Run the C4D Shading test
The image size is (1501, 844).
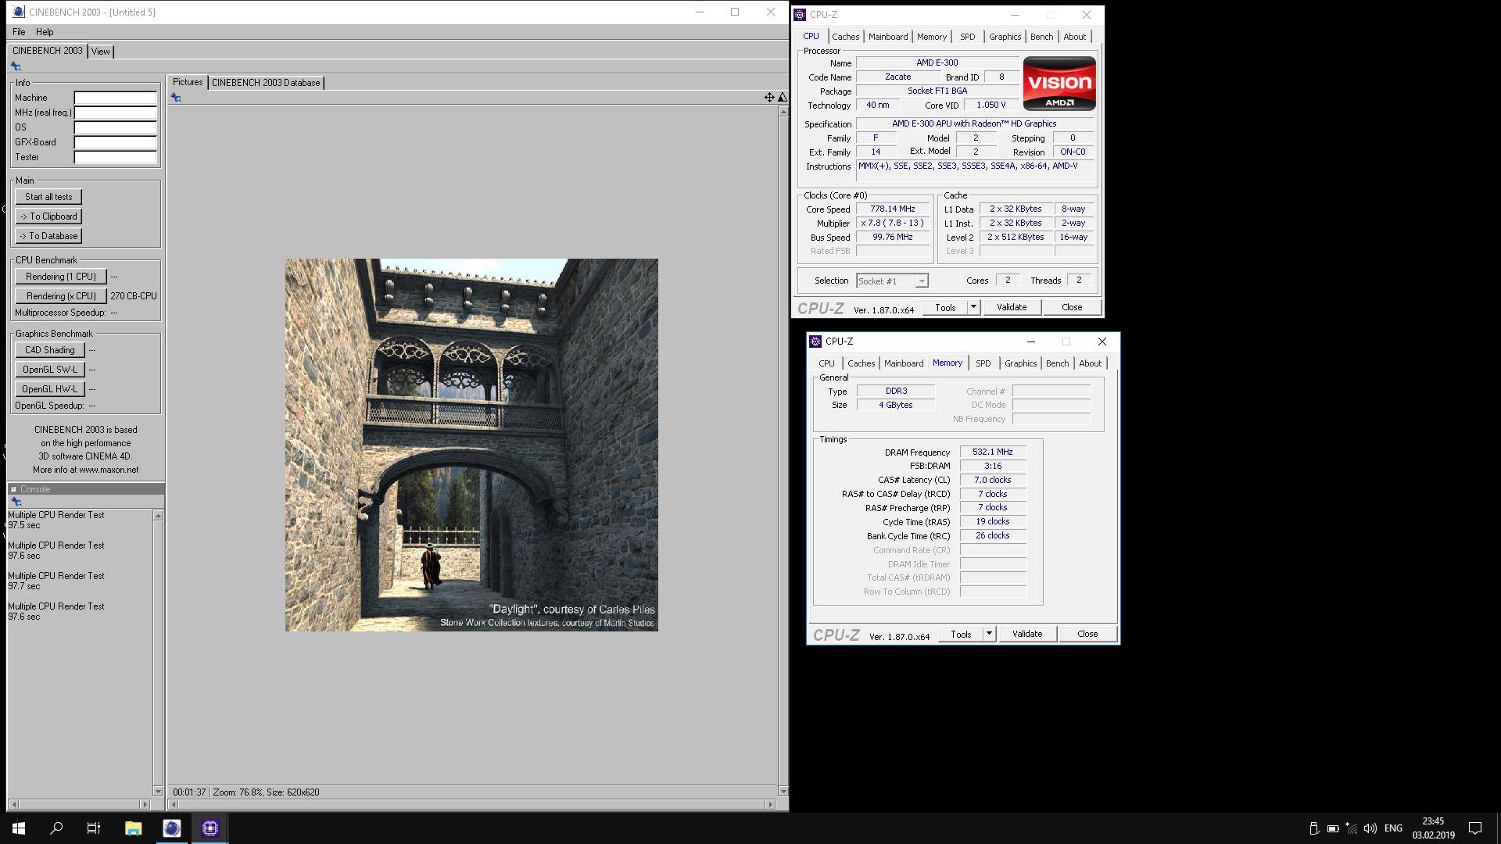click(49, 350)
